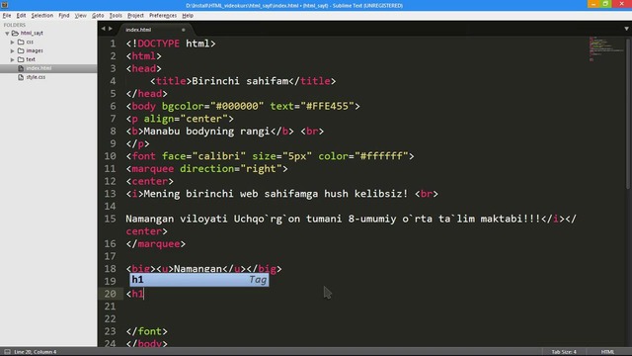Click the index.html file icon in sidebar

point(21,68)
